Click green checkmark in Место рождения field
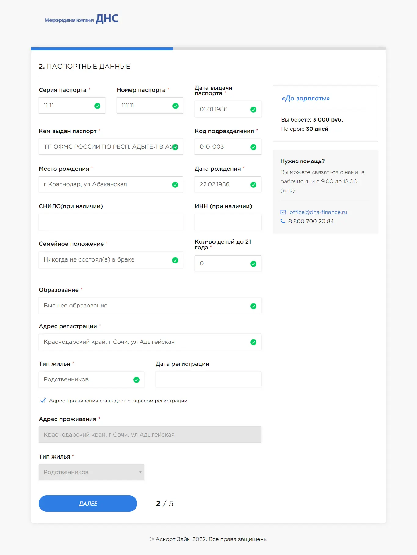The image size is (417, 555). tap(175, 185)
